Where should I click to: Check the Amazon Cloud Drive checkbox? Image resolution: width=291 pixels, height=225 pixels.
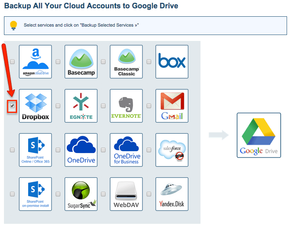(x=12, y=62)
